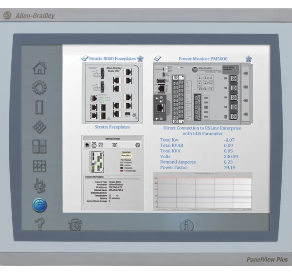Viewport: 292px width, 274px height.
Task: Click the InfeedSwitch faceplate home icon
Action: coord(87,145)
